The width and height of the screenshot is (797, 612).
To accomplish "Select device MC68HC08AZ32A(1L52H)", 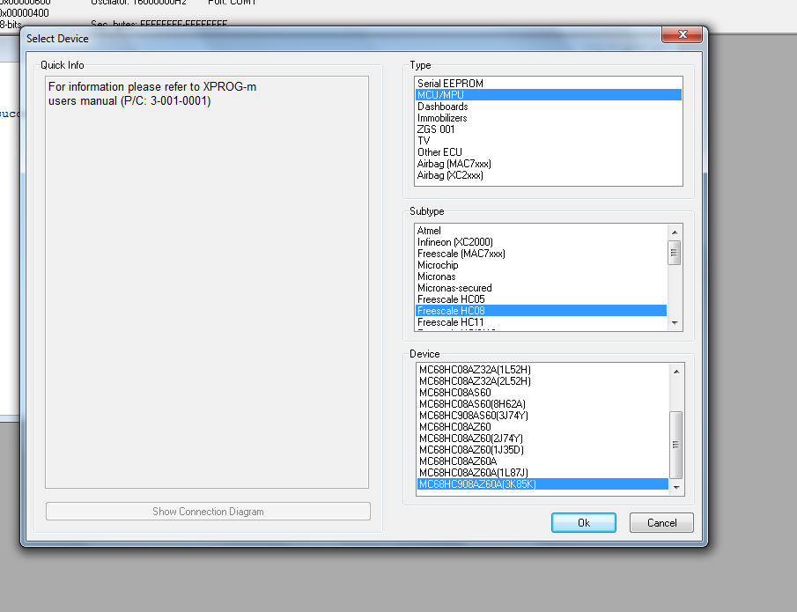I will point(542,370).
